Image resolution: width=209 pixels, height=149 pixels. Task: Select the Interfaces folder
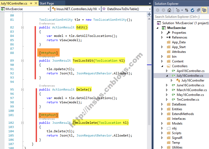pyautogui.click(x=179, y=119)
